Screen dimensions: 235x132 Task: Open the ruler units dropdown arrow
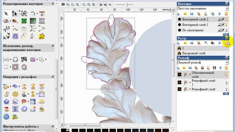pos(173,10)
